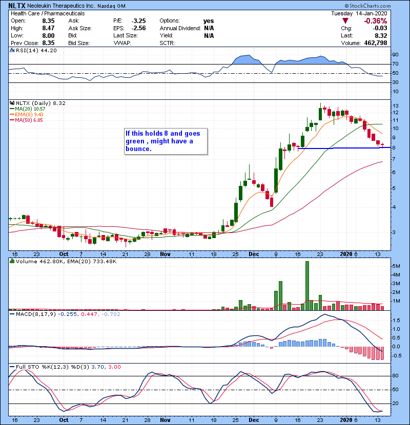Screen dimensions: 410x425
Task: Click the Health Care / Pharmaceuticals sector text
Action: click(x=48, y=13)
